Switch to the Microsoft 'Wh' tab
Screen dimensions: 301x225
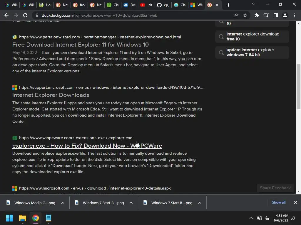(196, 5)
